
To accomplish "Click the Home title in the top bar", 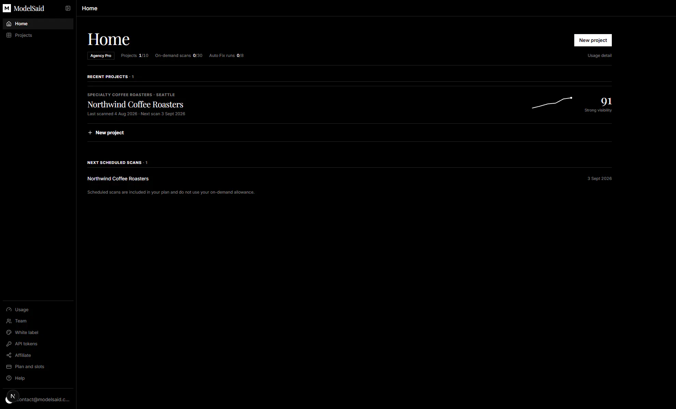I will pyautogui.click(x=89, y=8).
